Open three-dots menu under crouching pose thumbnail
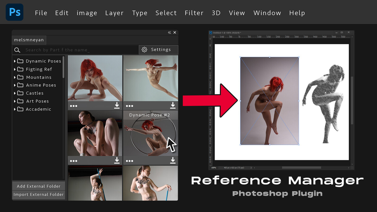The height and width of the screenshot is (212, 377). pyautogui.click(x=74, y=106)
